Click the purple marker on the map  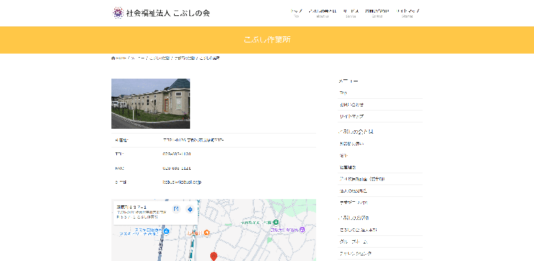(x=301, y=230)
